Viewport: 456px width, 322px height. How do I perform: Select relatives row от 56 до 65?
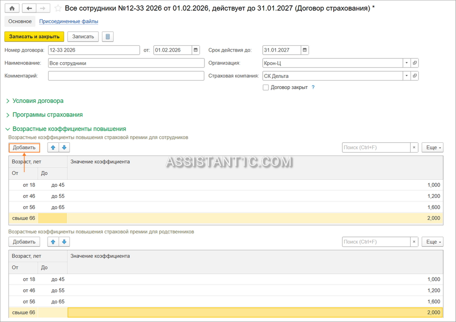tap(226, 302)
